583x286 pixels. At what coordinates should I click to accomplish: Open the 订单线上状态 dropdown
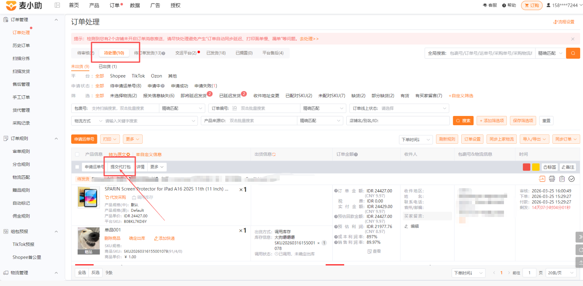pos(399,108)
